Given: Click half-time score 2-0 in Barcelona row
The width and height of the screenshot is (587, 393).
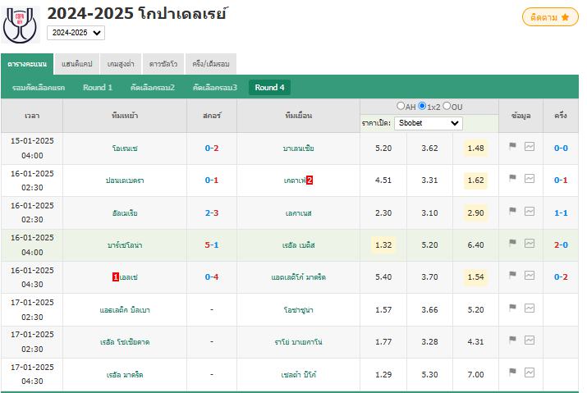Looking at the screenshot, I should [561, 244].
